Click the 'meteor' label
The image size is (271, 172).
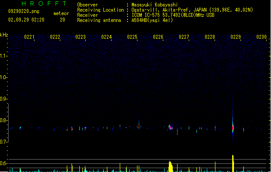[61, 13]
